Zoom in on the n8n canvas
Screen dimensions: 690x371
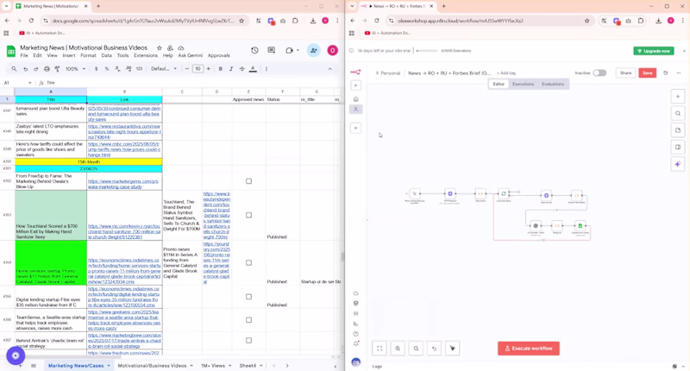(x=398, y=349)
